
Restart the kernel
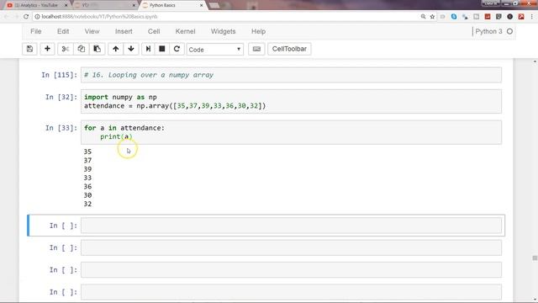tap(177, 49)
